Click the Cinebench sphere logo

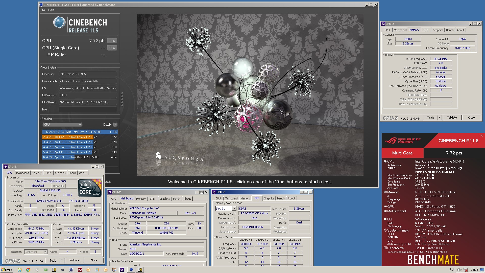(x=59, y=22)
